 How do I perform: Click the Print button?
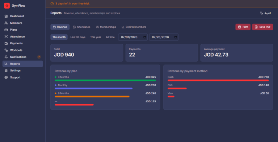coord(243,27)
